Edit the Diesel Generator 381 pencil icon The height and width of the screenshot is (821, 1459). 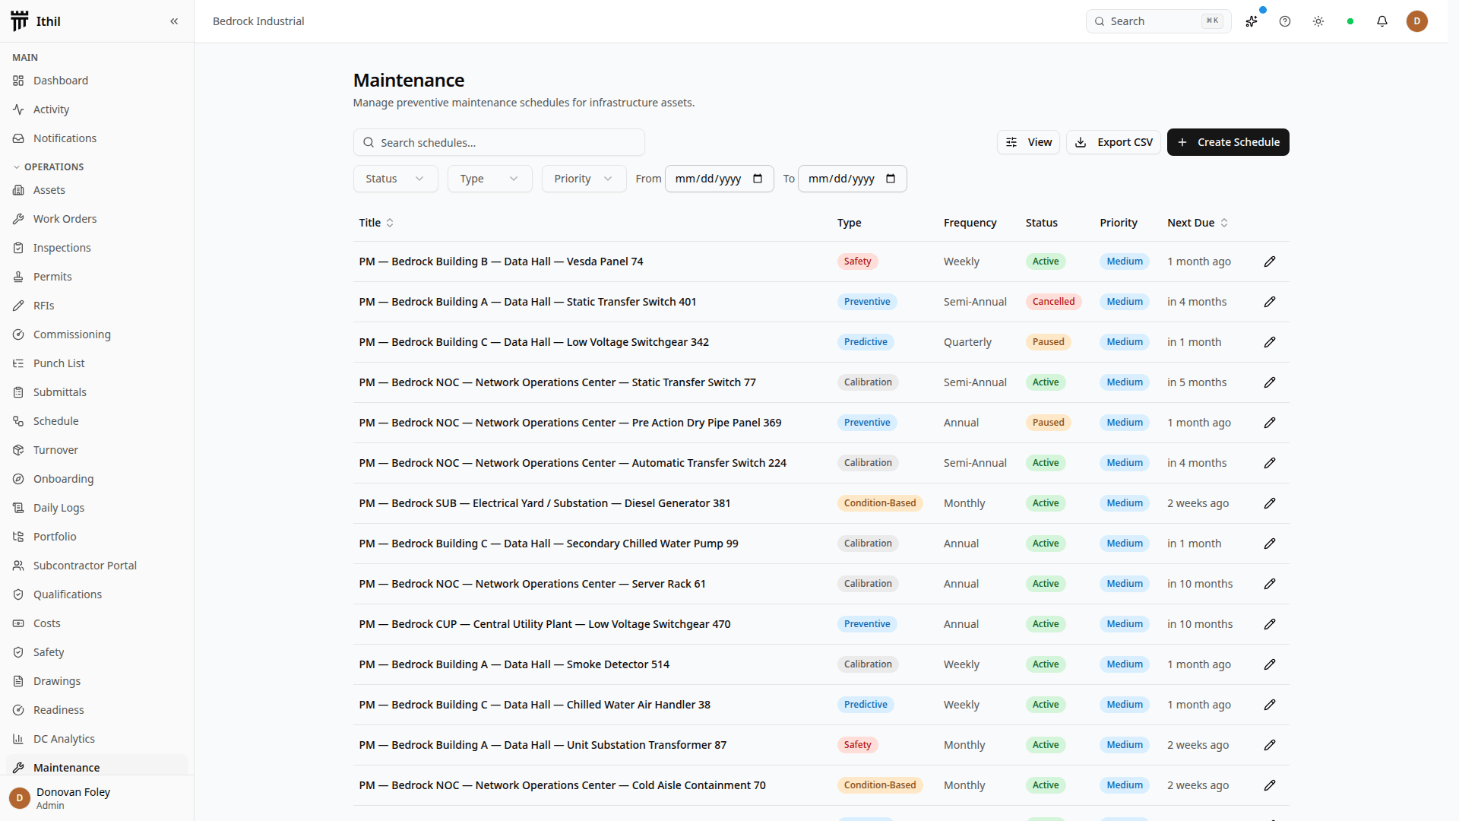[x=1270, y=503]
